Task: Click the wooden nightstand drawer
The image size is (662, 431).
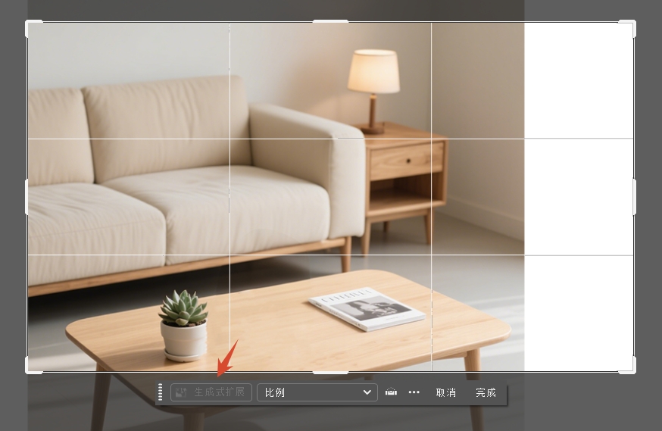Action: point(407,160)
